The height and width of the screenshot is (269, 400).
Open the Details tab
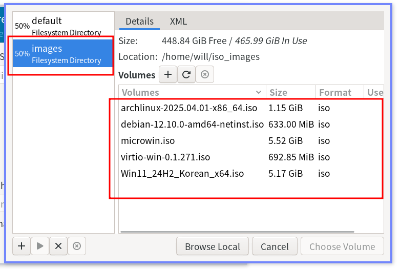pyautogui.click(x=139, y=22)
